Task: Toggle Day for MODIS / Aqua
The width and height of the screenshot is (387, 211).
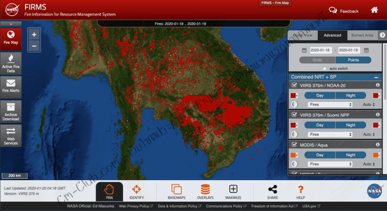Action: (x=320, y=155)
